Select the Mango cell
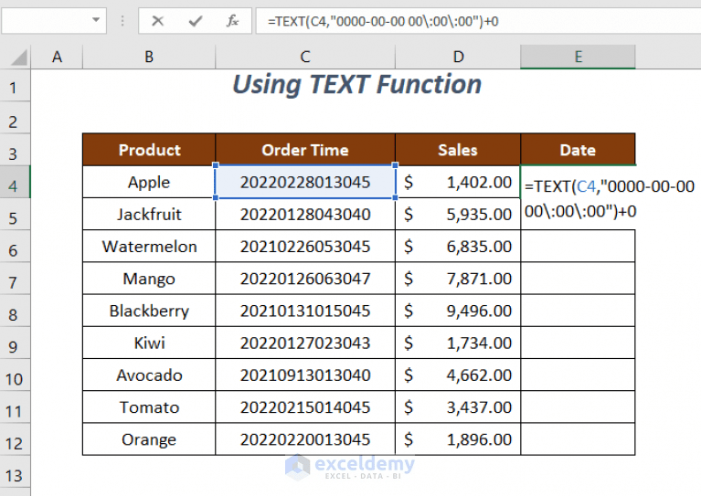The width and height of the screenshot is (701, 496). click(149, 279)
